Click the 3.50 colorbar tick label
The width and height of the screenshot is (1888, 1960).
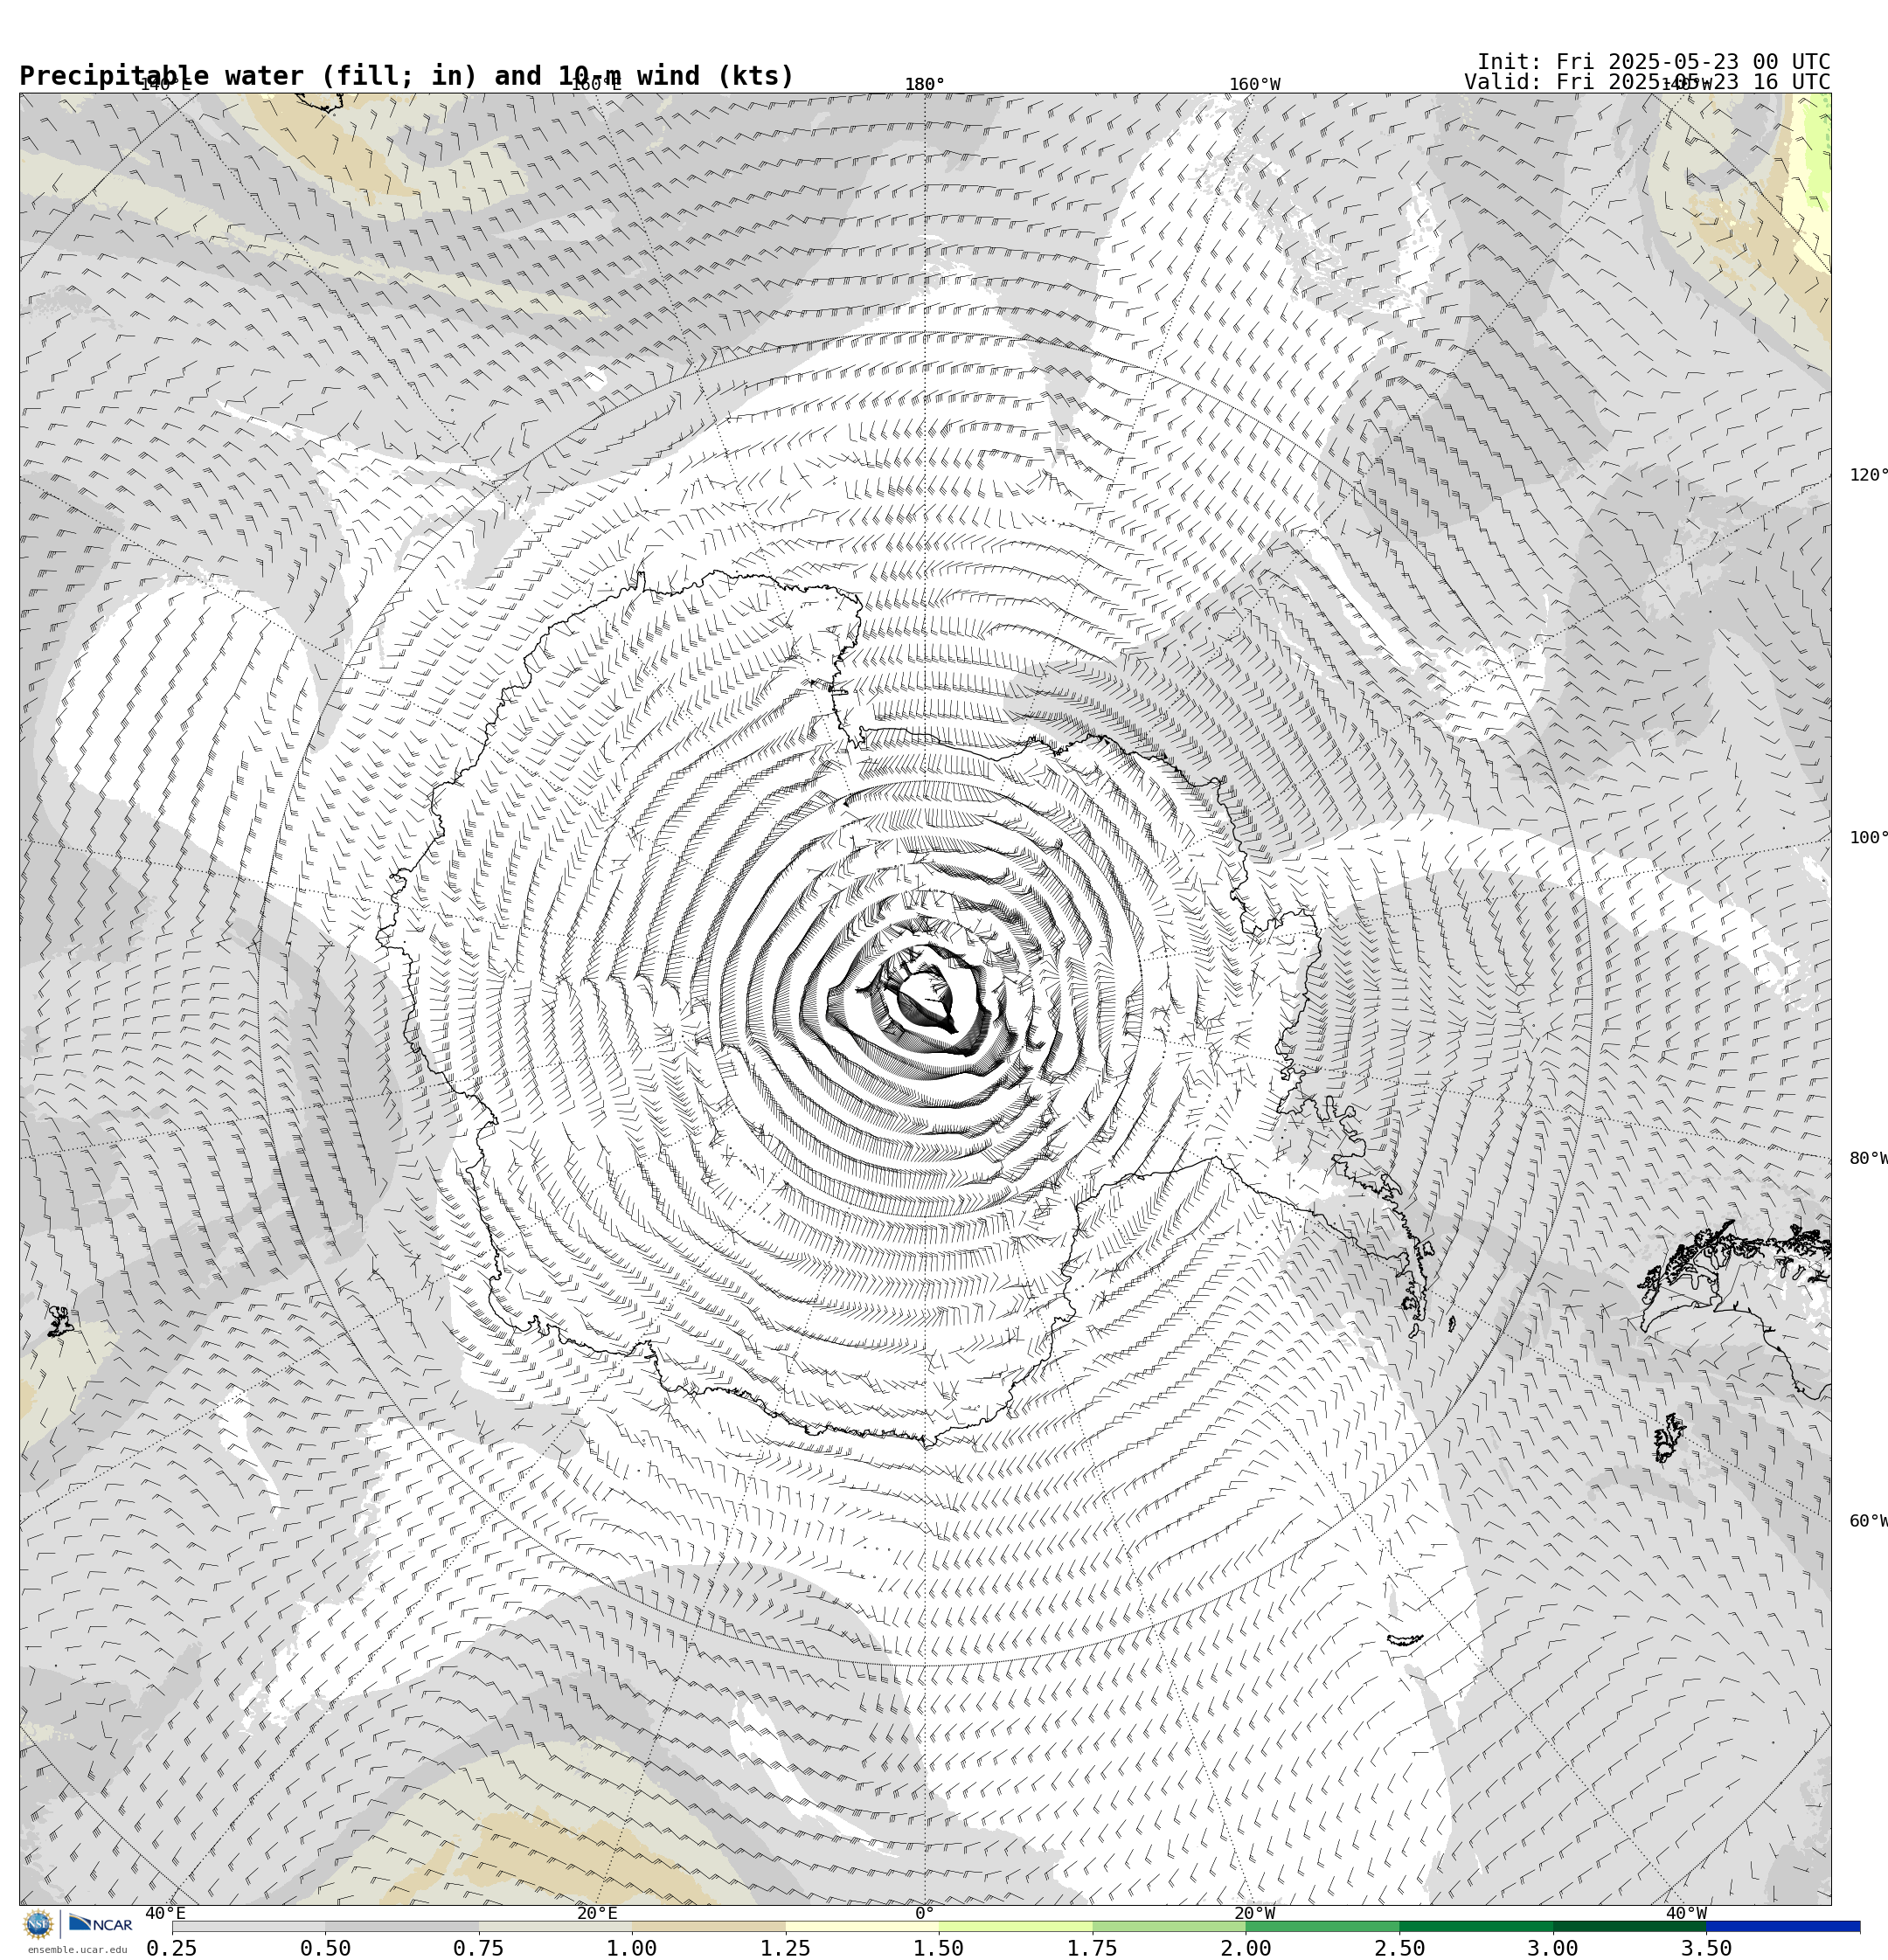point(1707,1948)
